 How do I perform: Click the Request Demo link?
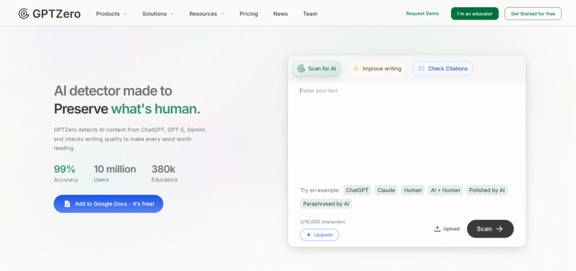point(422,13)
